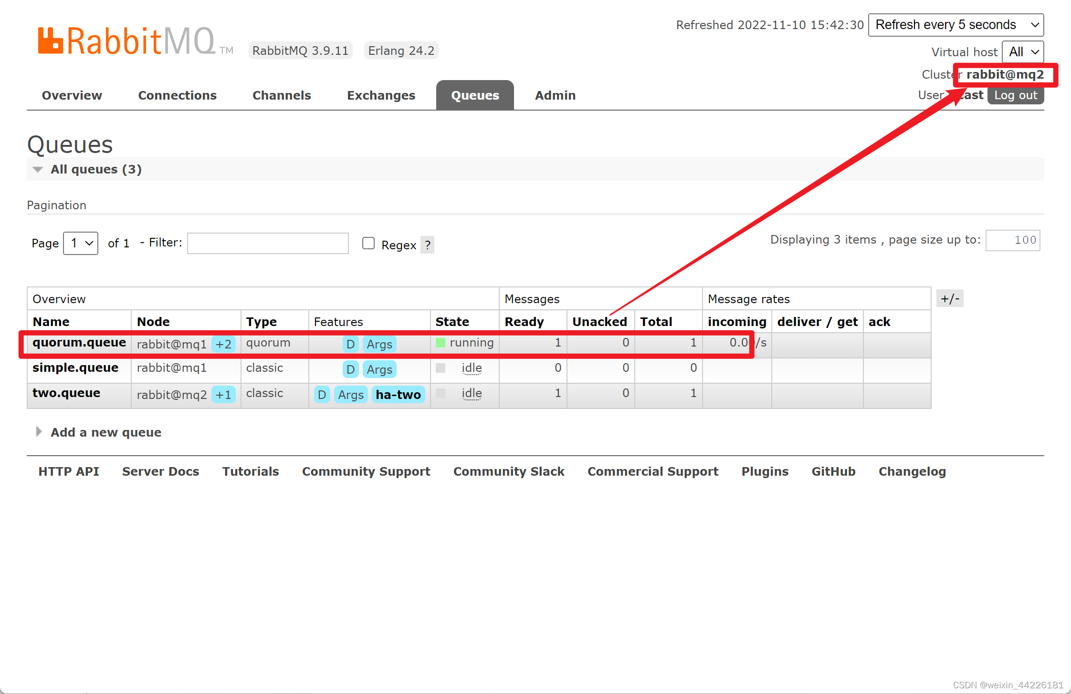
Task: Sort queues by the Unacked column
Action: click(599, 322)
